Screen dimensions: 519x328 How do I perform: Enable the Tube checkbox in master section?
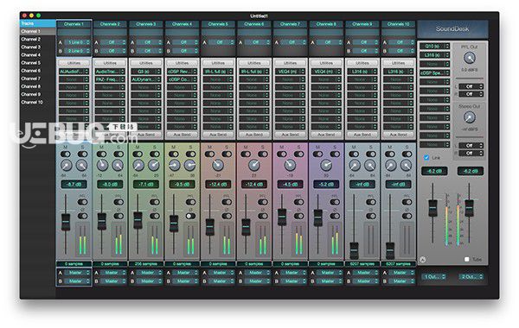coord(467,259)
